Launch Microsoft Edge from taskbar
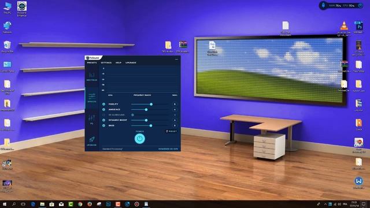Screen dimensions: 370x208 33,204
